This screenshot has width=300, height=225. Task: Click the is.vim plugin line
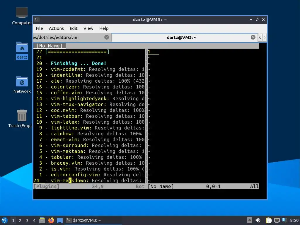(89, 169)
